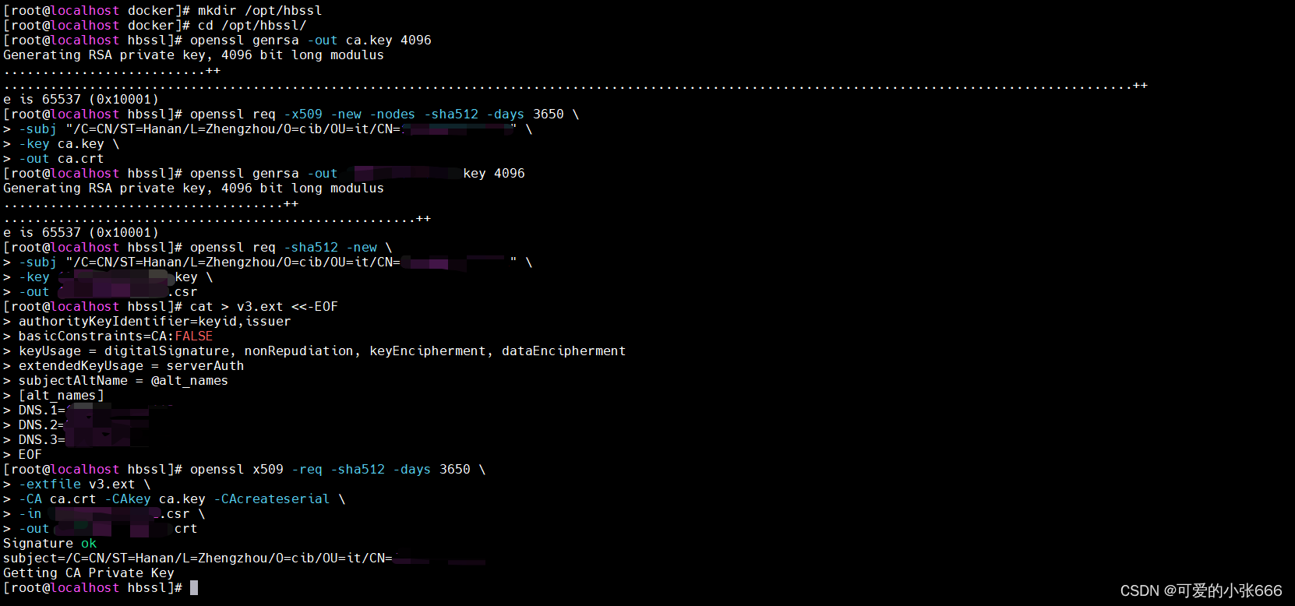
Task: Click the 'DNS.2=' entry
Action: [x=42, y=425]
